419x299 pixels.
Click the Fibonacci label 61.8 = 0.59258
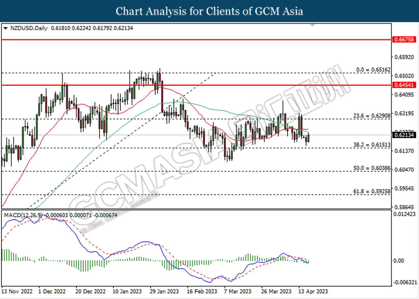(372, 191)
